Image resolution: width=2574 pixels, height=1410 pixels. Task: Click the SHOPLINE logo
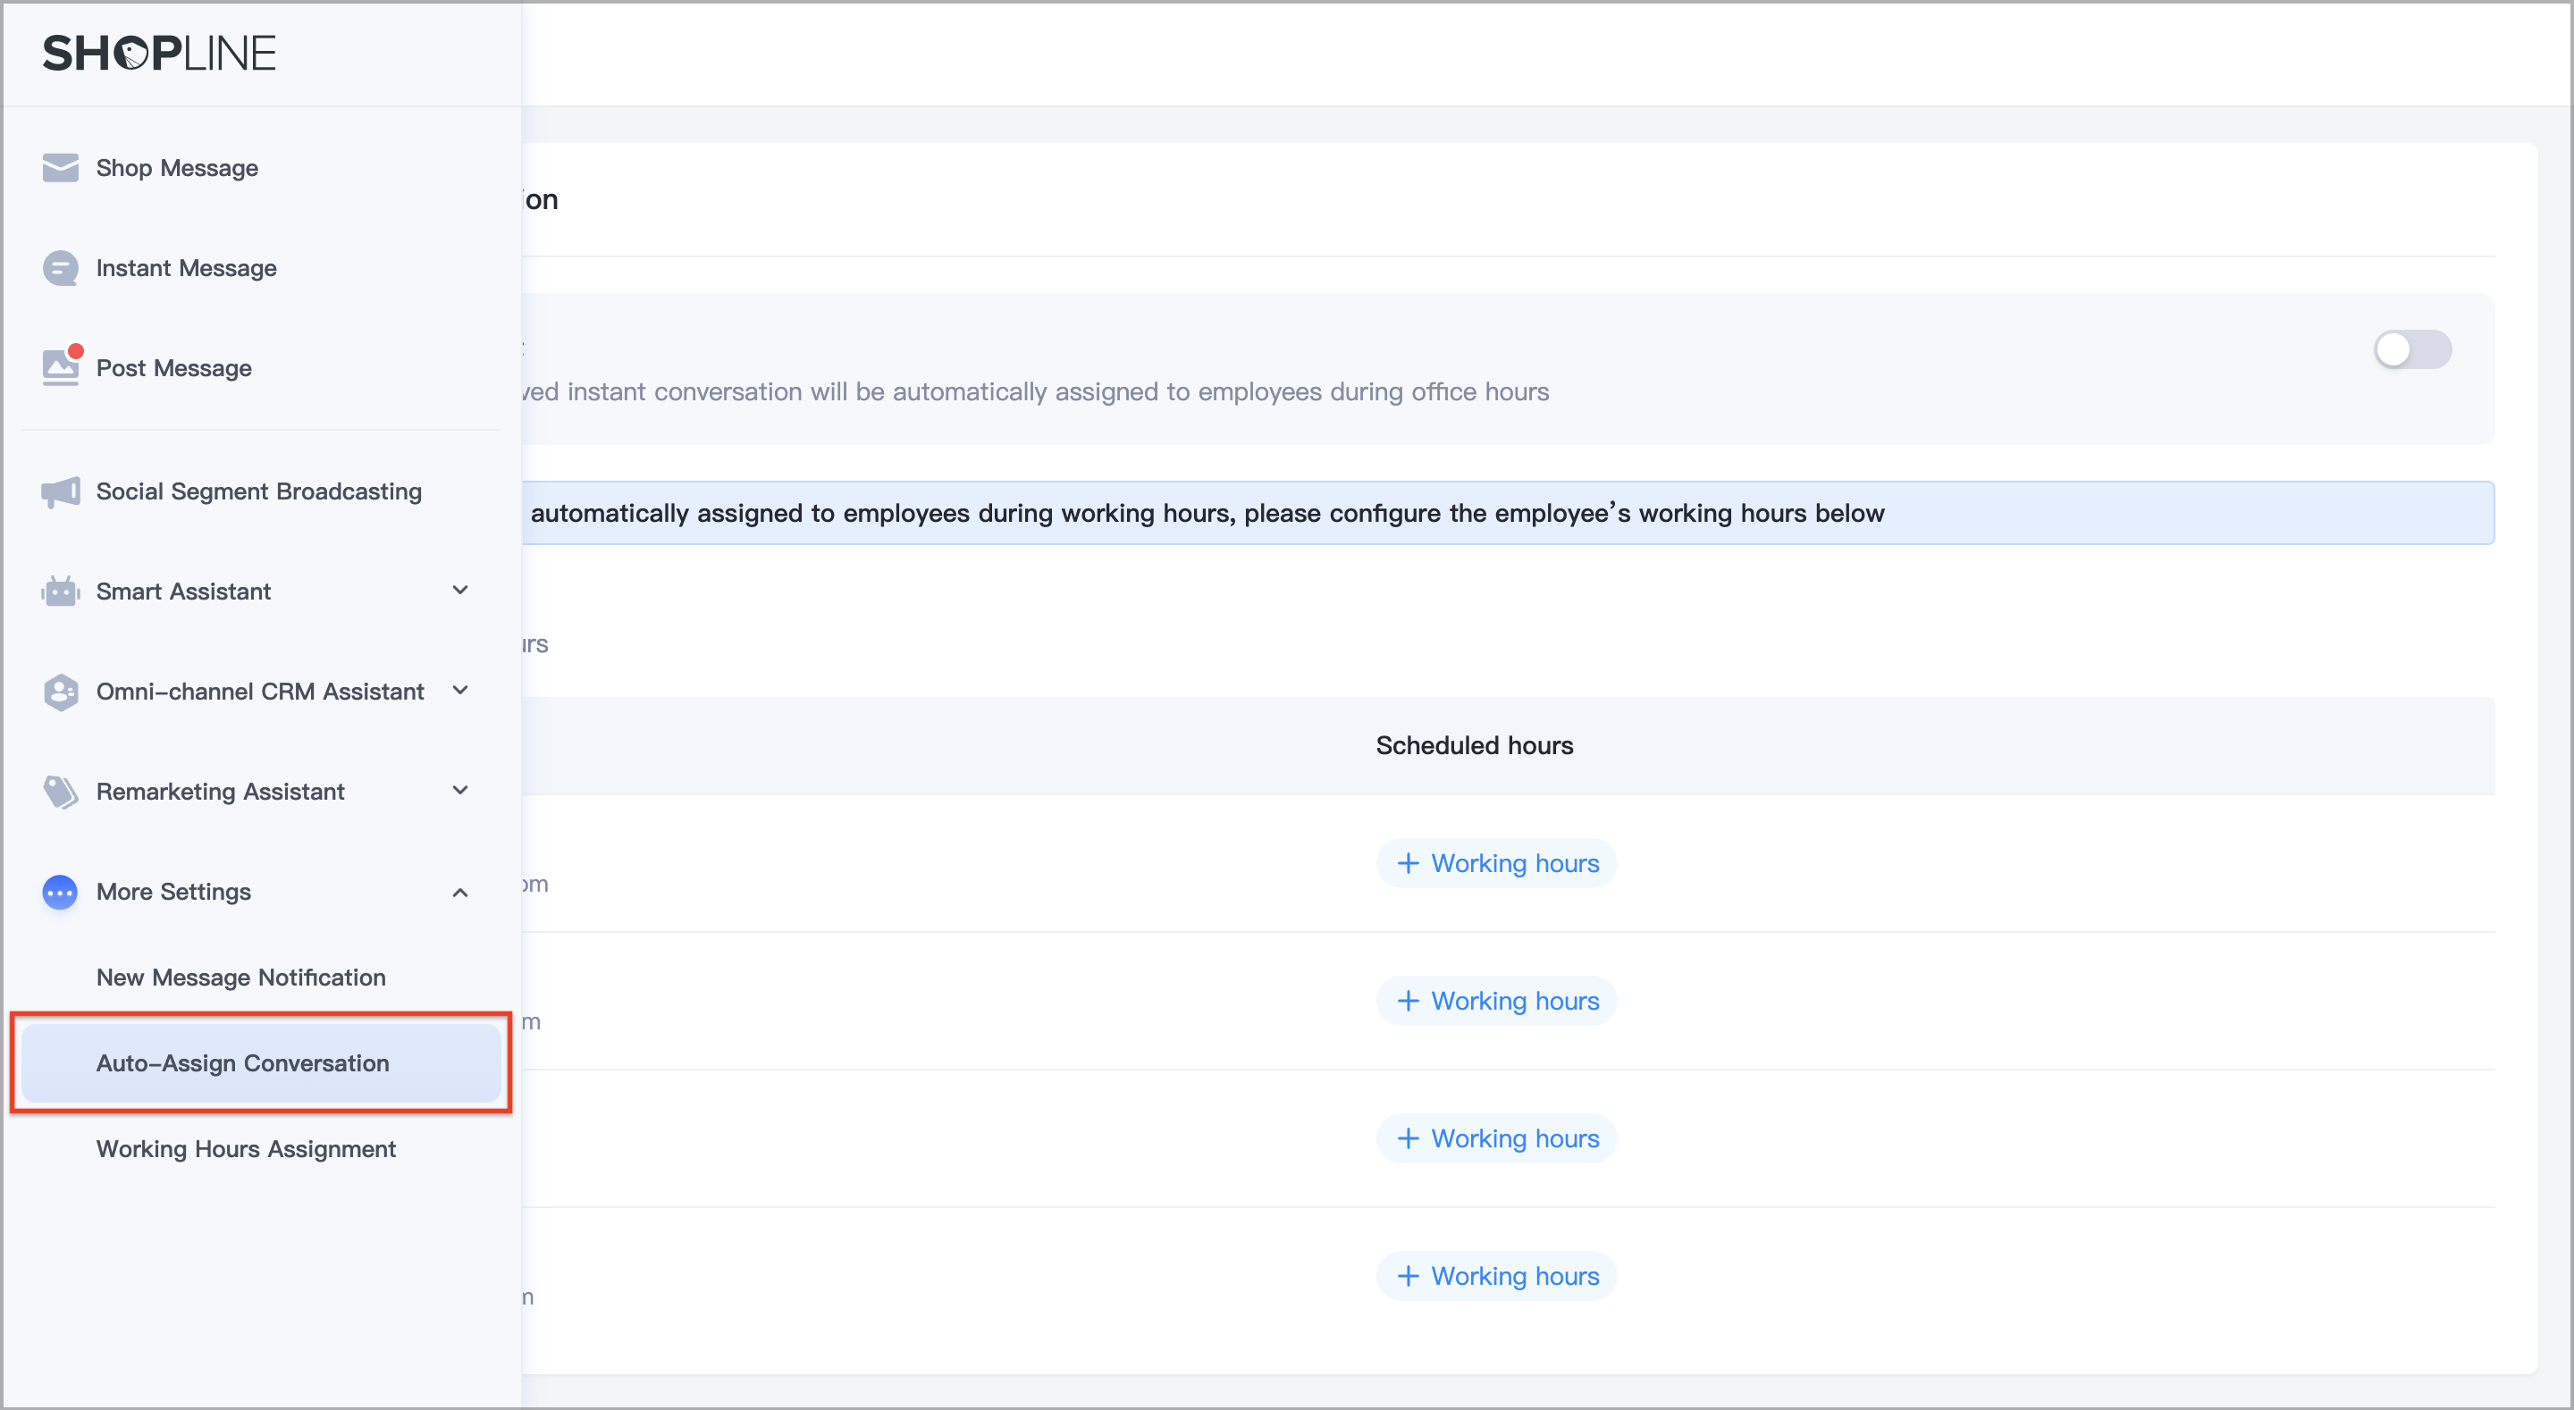[159, 53]
